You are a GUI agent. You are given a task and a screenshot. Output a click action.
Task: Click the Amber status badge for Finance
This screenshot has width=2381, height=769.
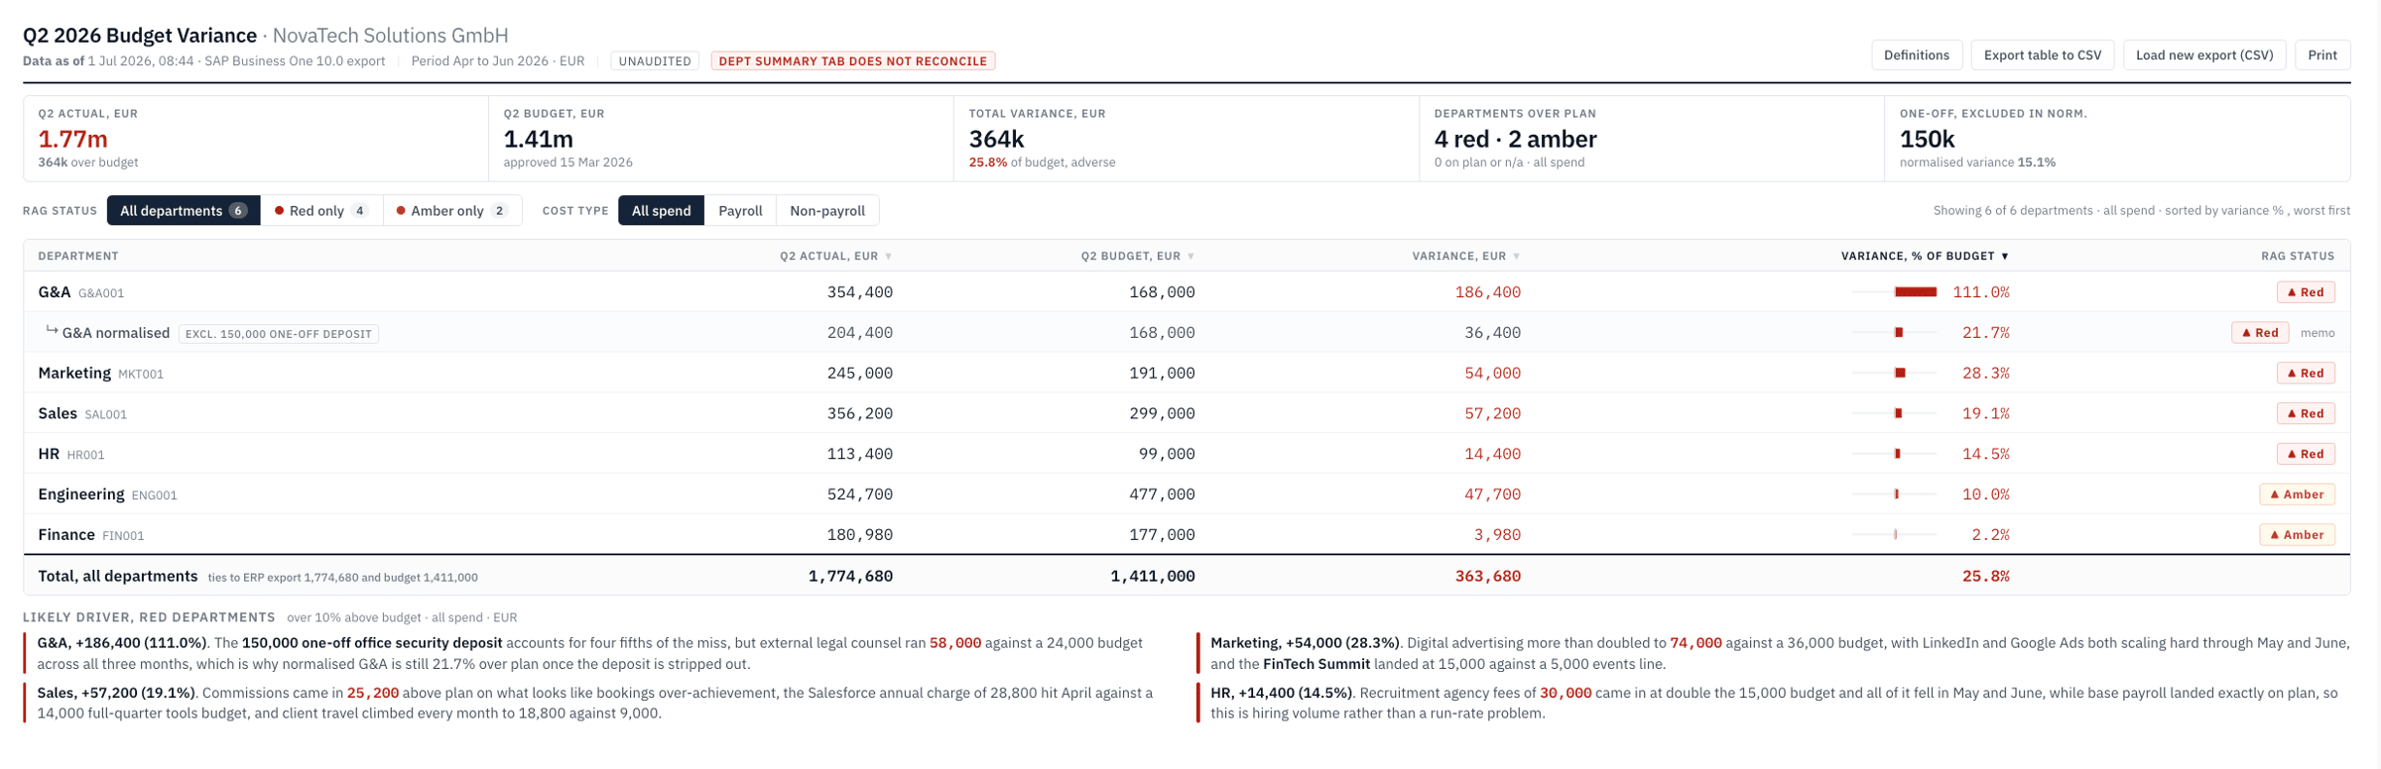pyautogui.click(x=2297, y=535)
